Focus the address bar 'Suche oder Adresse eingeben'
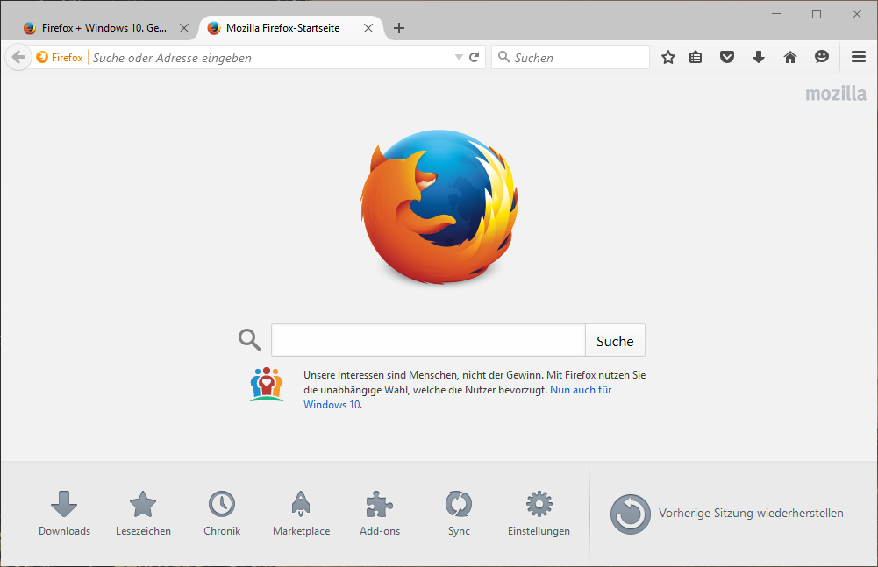Image resolution: width=878 pixels, height=567 pixels. (x=272, y=58)
